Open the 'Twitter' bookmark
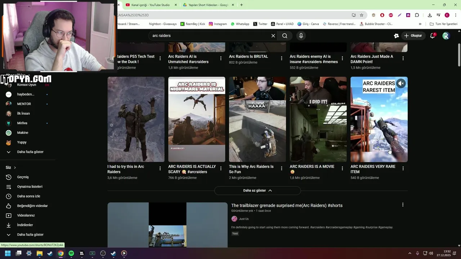This screenshot has width=461, height=259. pyautogui.click(x=260, y=24)
